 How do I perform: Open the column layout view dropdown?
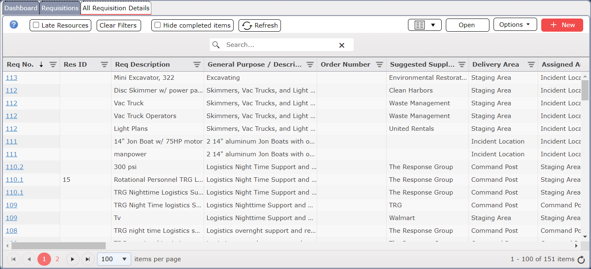point(424,25)
